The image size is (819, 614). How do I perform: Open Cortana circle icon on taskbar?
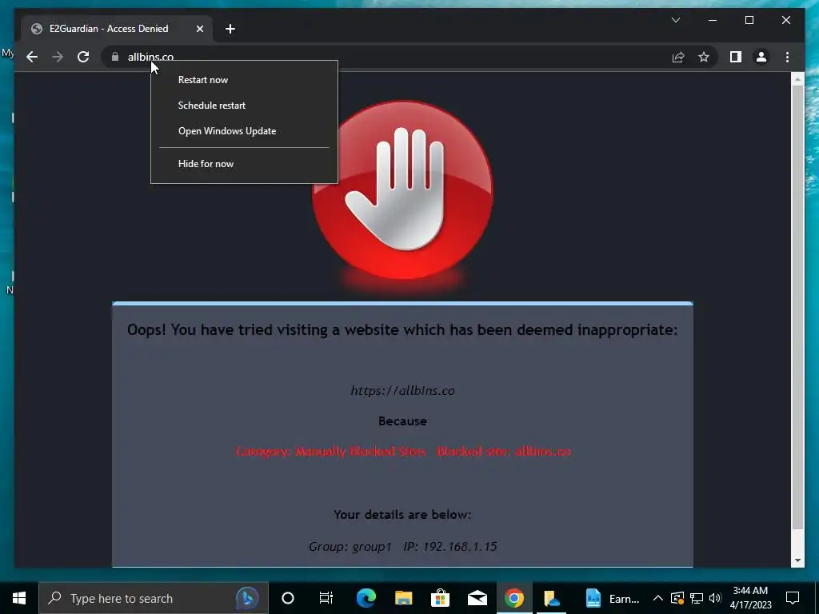pyautogui.click(x=288, y=598)
